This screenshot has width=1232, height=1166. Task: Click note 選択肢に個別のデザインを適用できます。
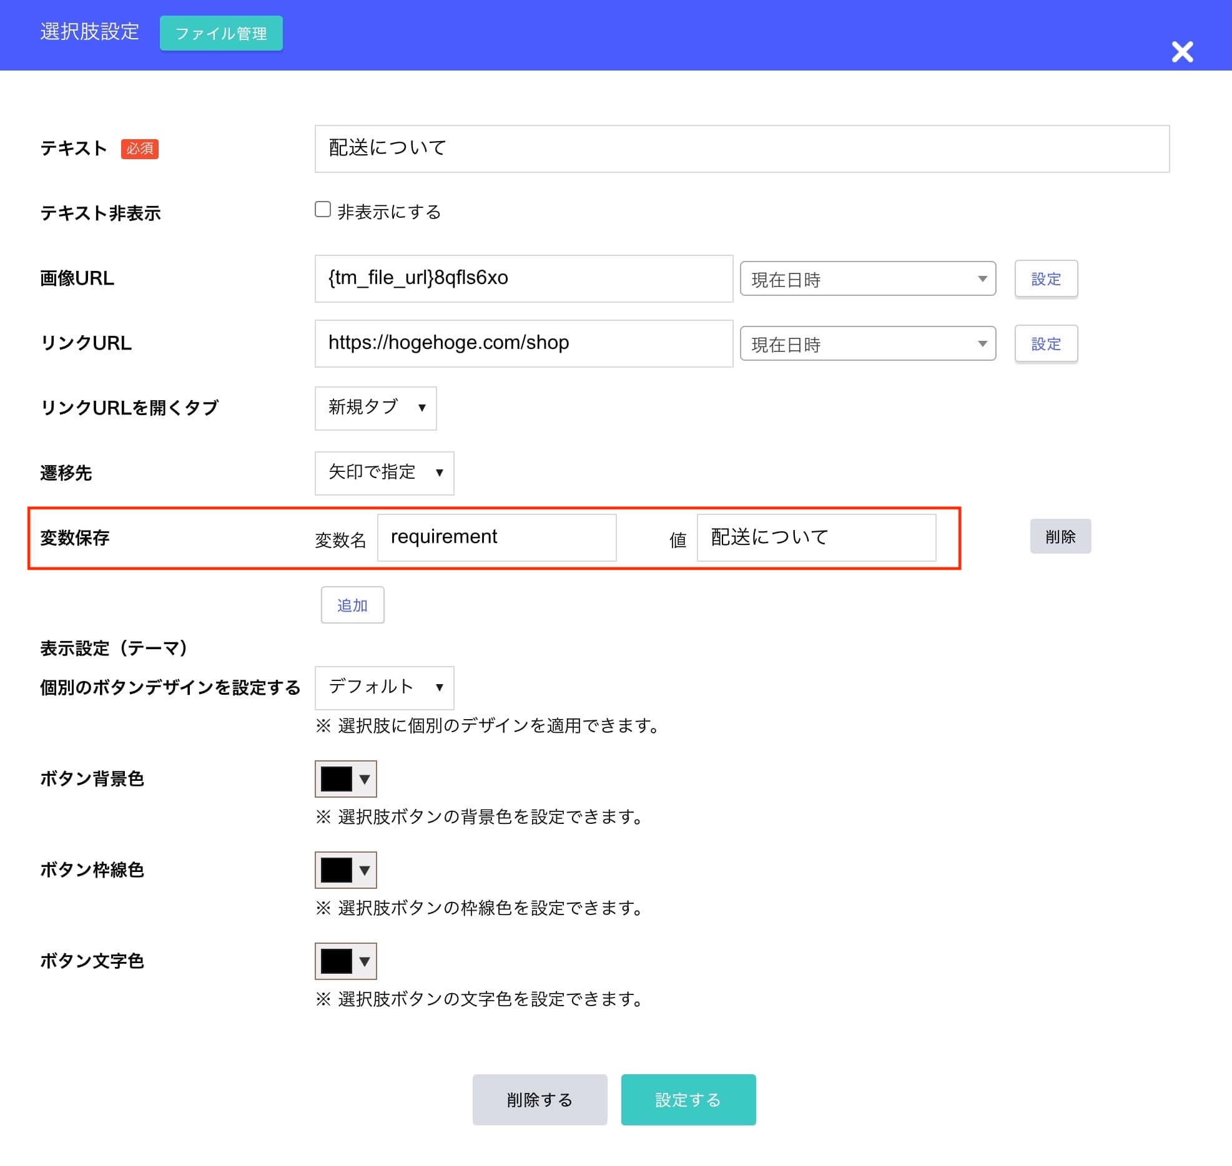pos(489,726)
